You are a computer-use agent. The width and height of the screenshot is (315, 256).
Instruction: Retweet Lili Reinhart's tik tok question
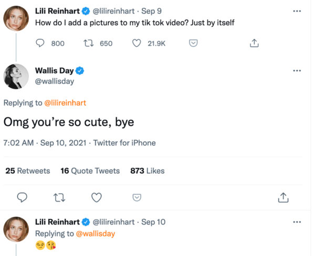click(89, 44)
